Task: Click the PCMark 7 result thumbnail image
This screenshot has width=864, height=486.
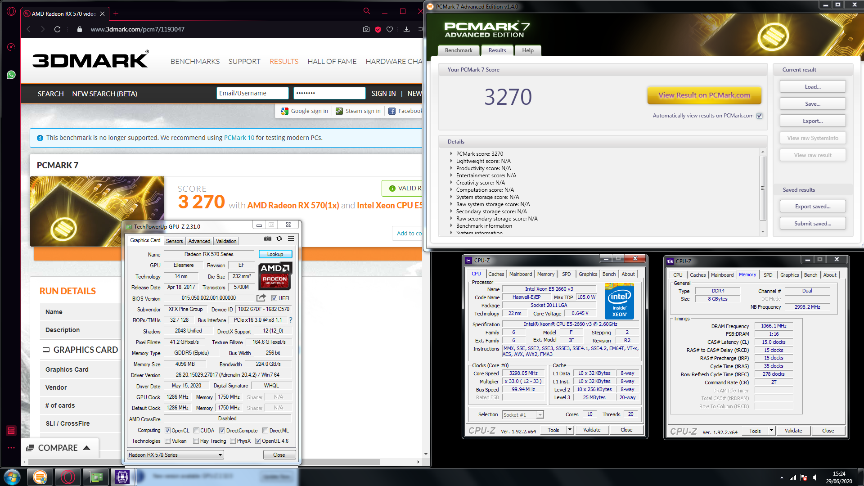Action: click(x=97, y=211)
